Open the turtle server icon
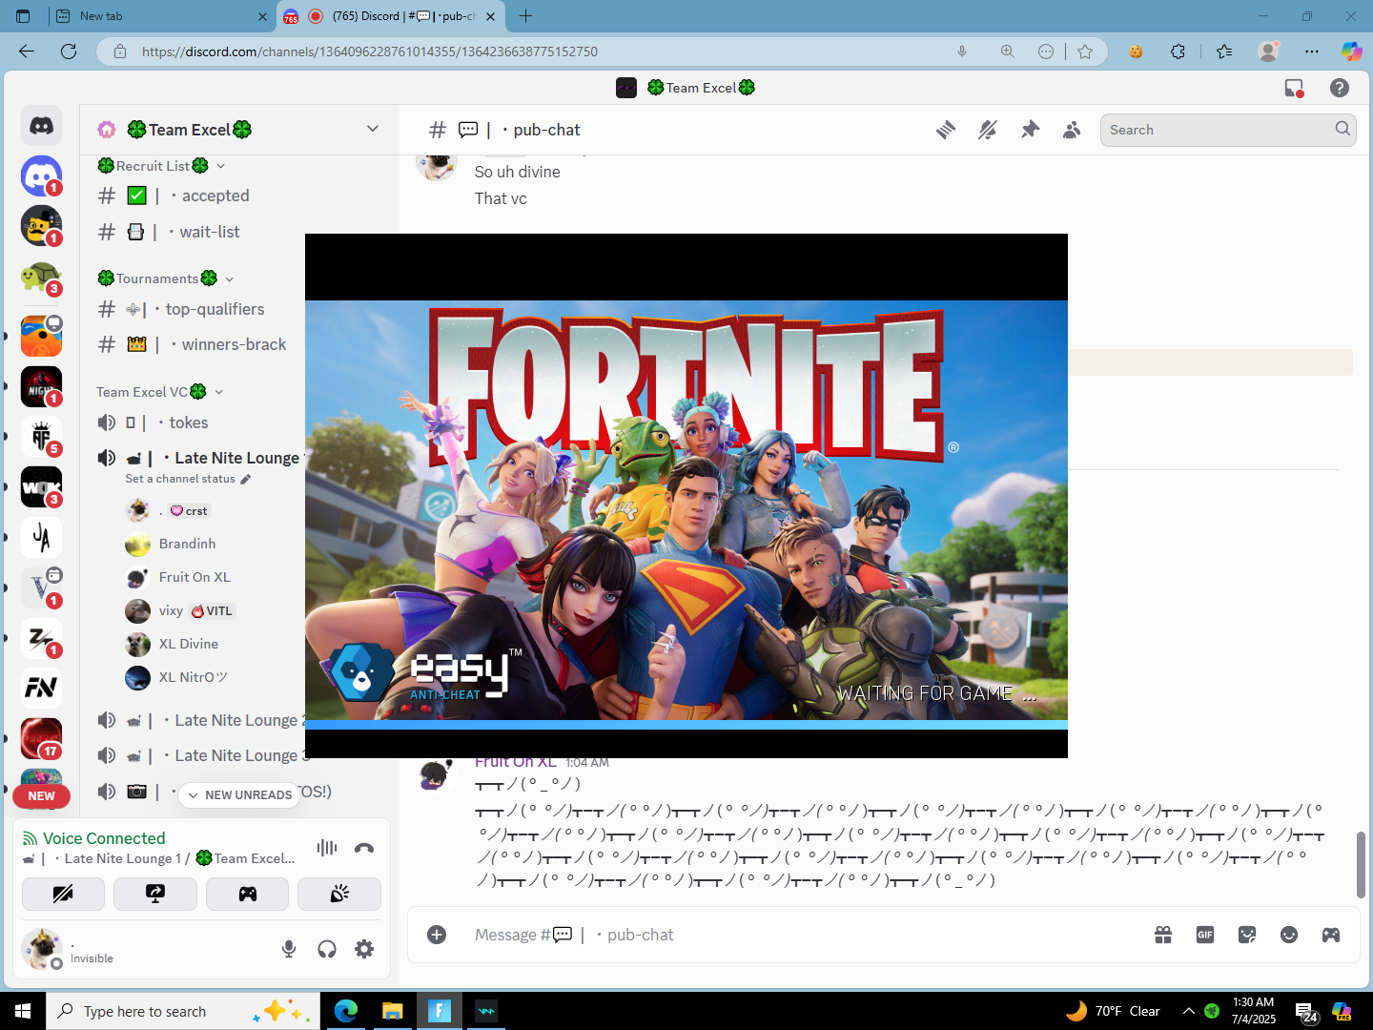The height and width of the screenshot is (1030, 1373). 41,278
